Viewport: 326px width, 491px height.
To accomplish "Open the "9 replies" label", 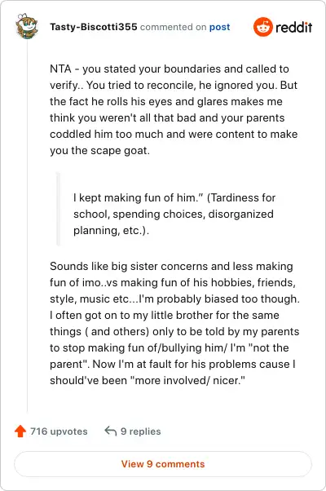I will [141, 431].
